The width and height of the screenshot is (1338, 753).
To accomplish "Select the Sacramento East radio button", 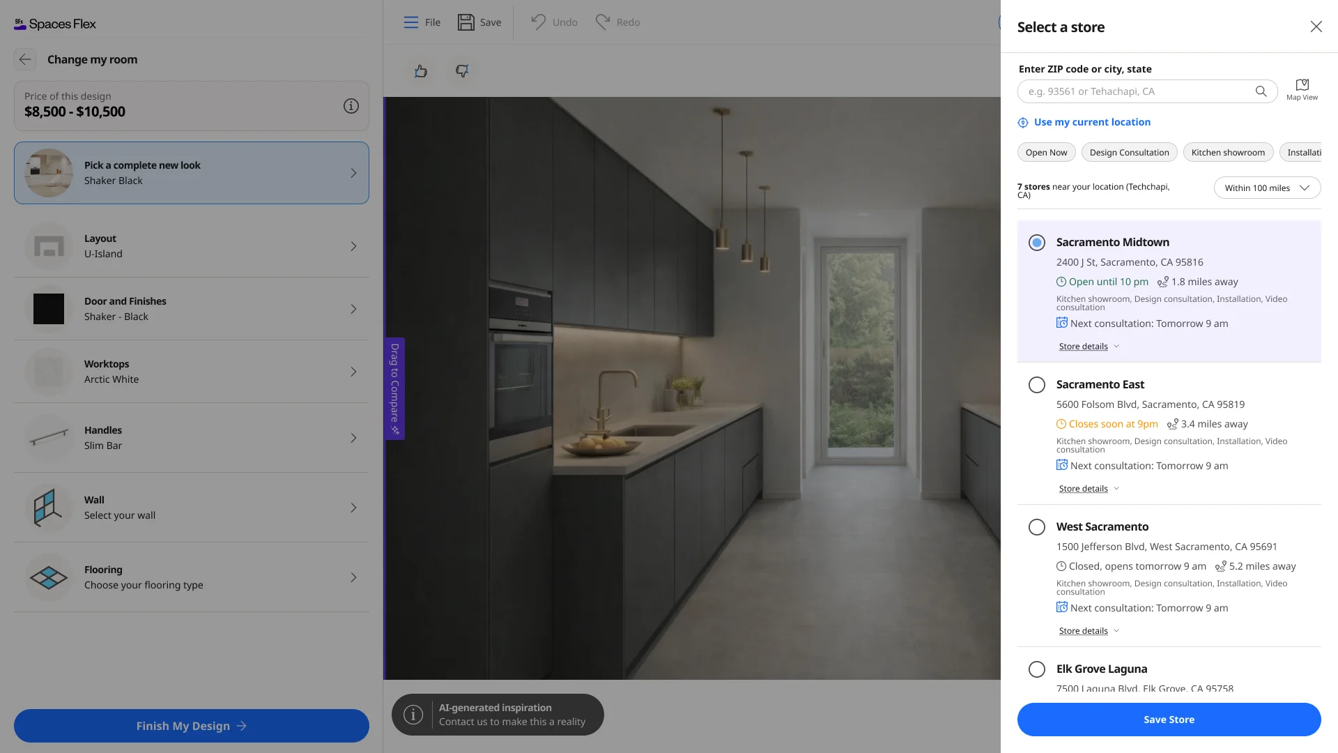I will 1037,385.
